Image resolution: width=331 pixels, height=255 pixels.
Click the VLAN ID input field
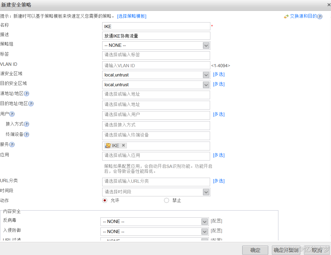pos(156,65)
